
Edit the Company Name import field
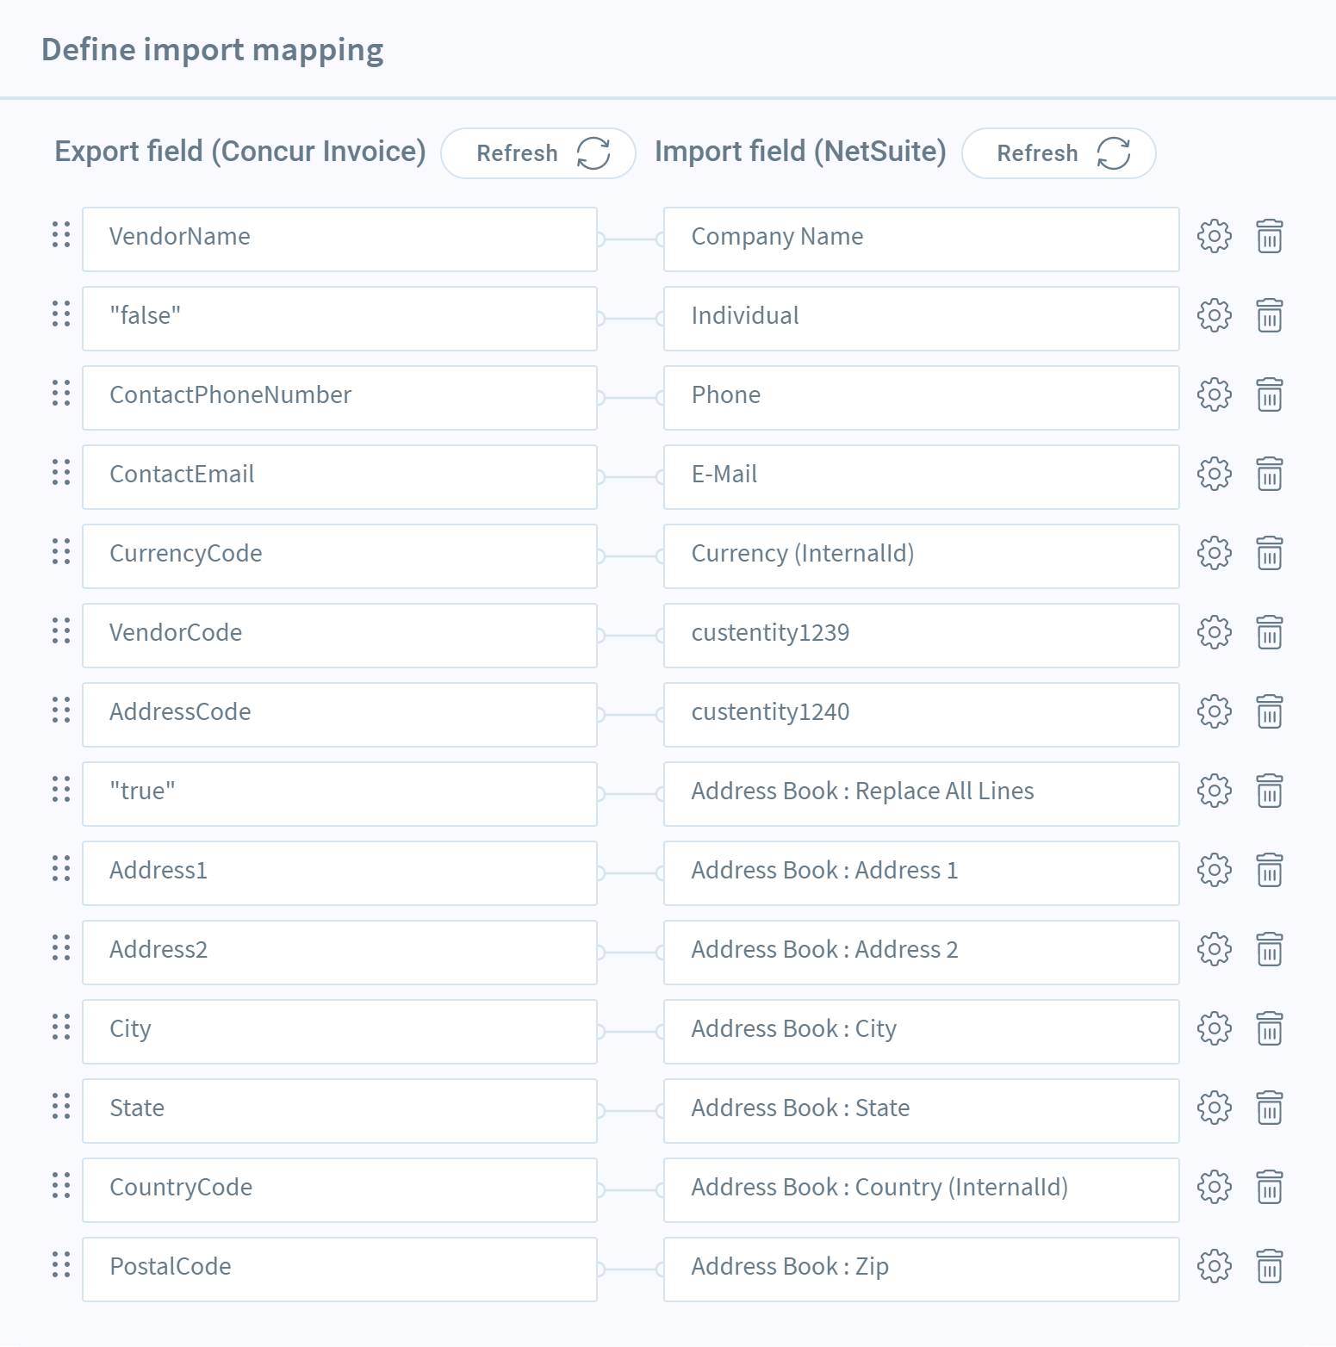click(922, 239)
